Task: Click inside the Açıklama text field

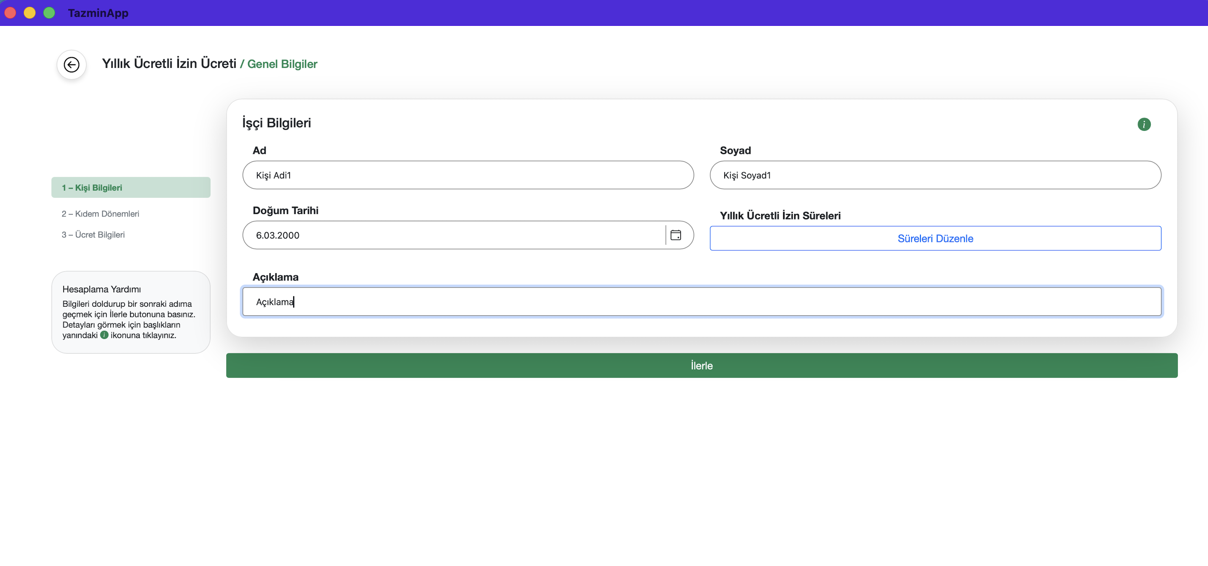Action: [701, 302]
